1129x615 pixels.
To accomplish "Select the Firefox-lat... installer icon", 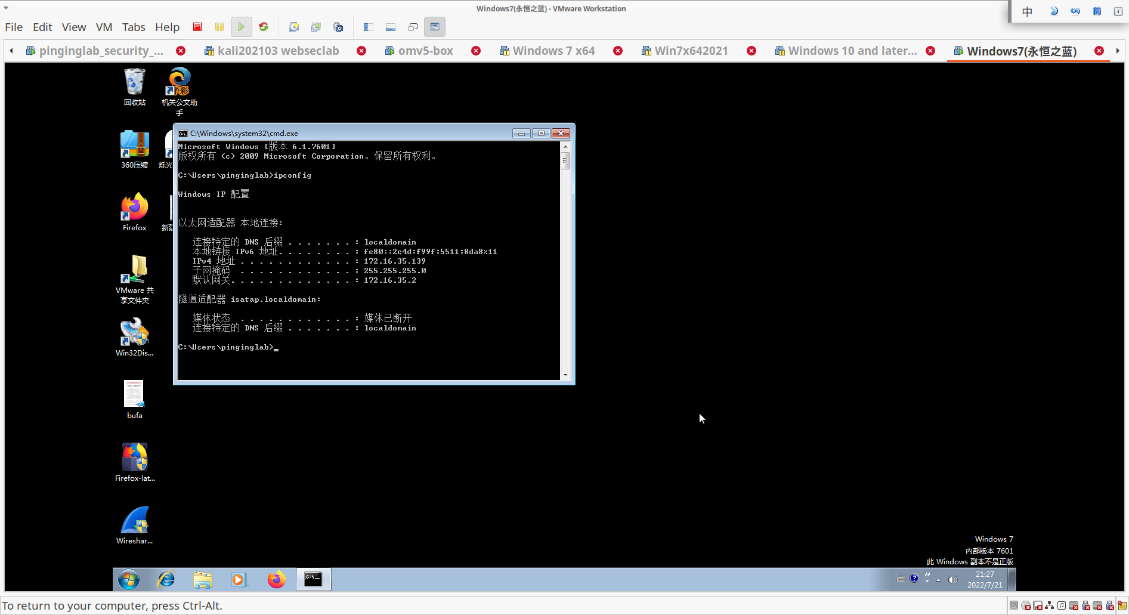I will 135,462.
